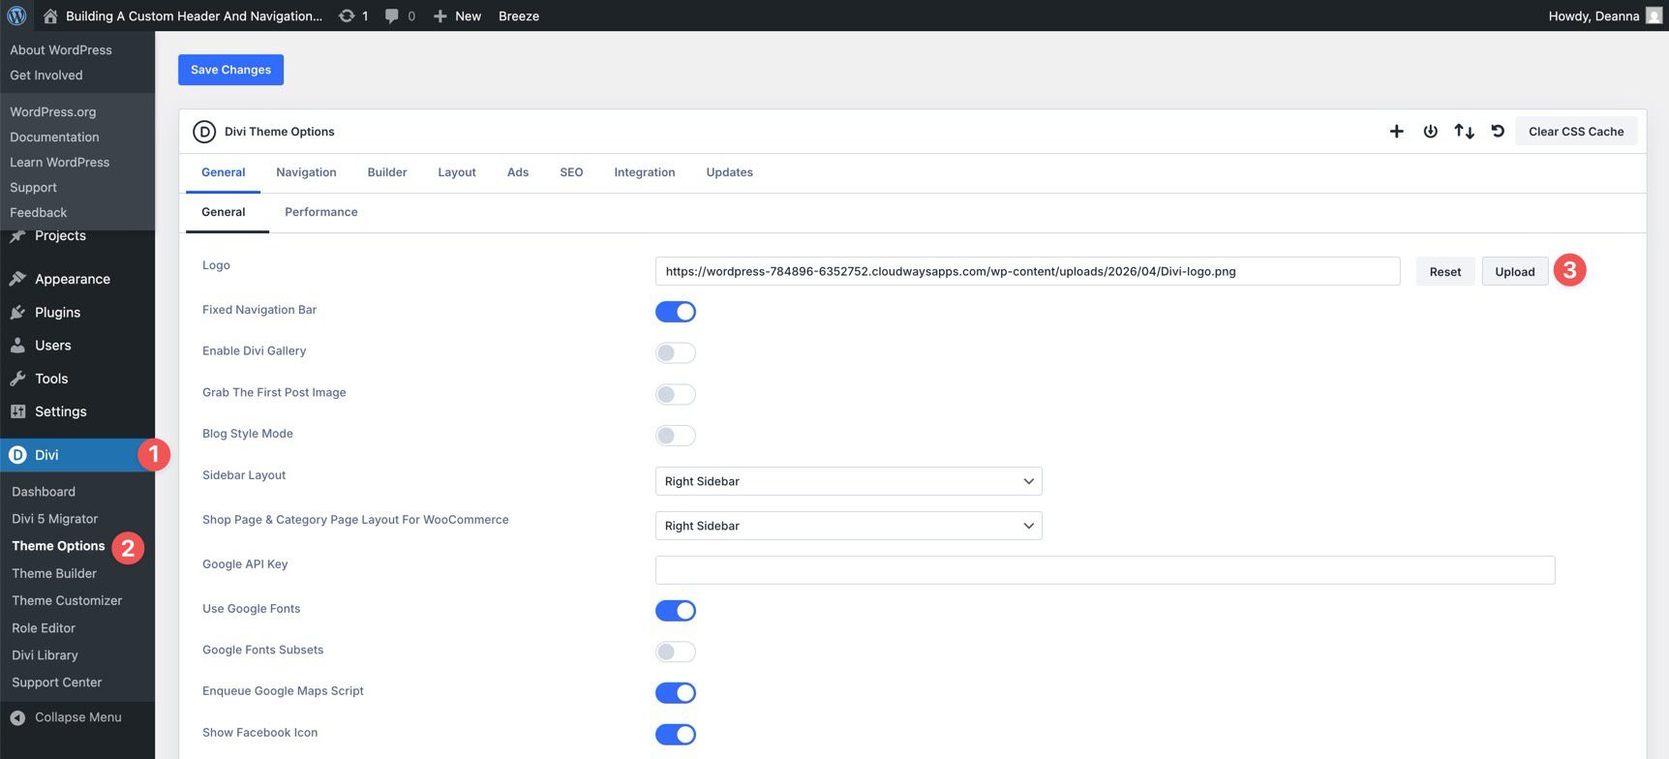The image size is (1669, 759).
Task: Click the plus icon in Divi options header
Action: click(x=1396, y=132)
